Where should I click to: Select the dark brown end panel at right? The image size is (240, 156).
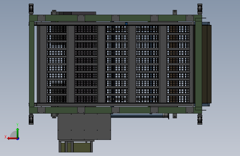tap(207, 64)
